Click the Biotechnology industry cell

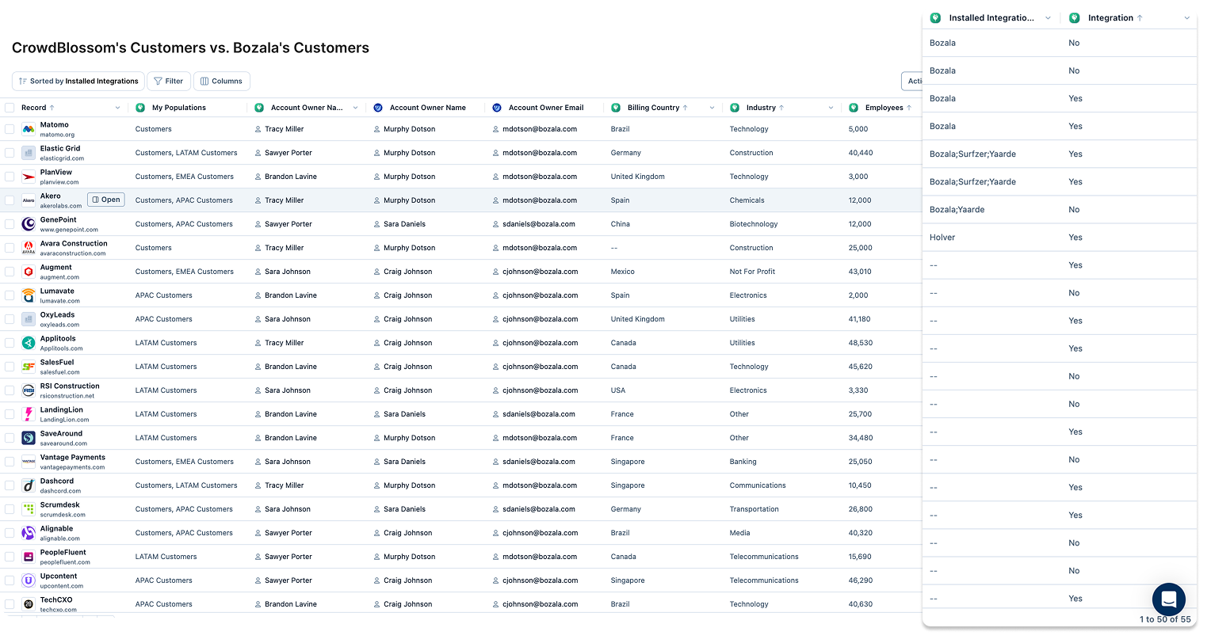(754, 224)
